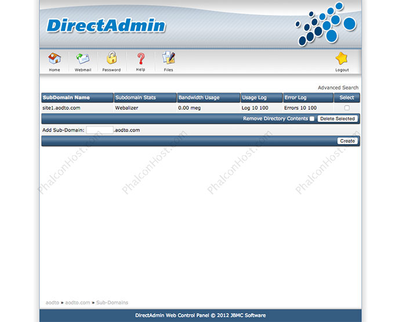Click the DirectAdmin Web Control Panel footer text
Image resolution: width=406 pixels, height=322 pixels.
pos(201,315)
